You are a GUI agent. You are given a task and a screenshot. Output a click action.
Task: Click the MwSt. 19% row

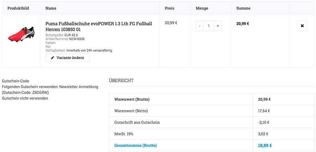click(124, 134)
